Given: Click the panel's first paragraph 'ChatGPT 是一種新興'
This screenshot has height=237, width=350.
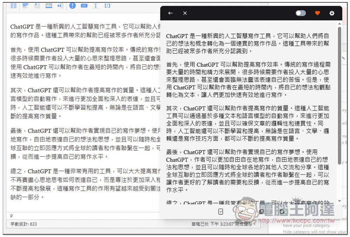Looking at the screenshot, I should coord(247,43).
